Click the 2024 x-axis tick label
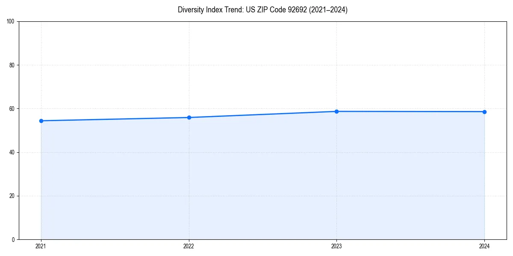 point(484,246)
